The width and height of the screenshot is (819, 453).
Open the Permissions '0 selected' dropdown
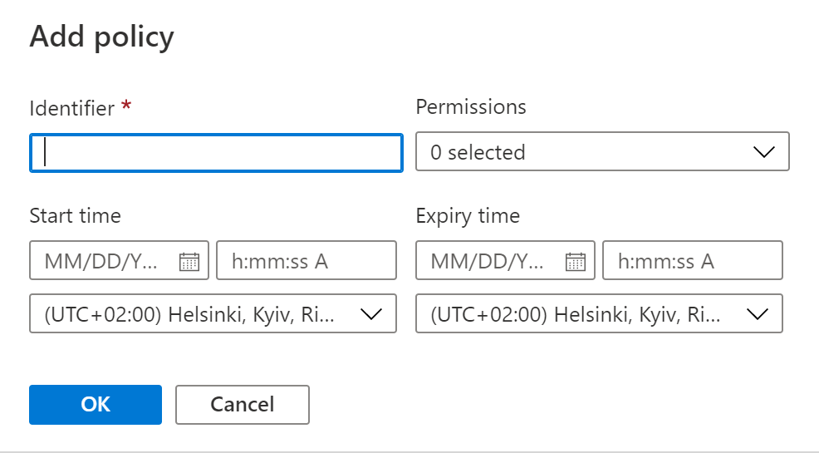point(581,152)
